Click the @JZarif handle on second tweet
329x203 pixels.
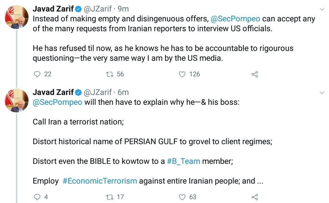click(x=97, y=92)
